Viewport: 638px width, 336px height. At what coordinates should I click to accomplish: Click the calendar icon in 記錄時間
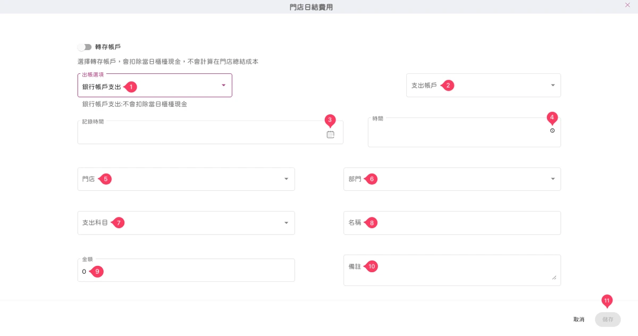pos(330,135)
